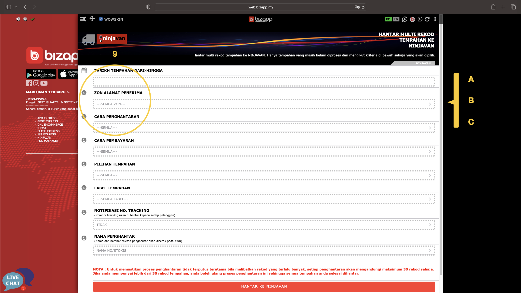
Task: Open the three-dot vertical menu
Action: pos(435,19)
